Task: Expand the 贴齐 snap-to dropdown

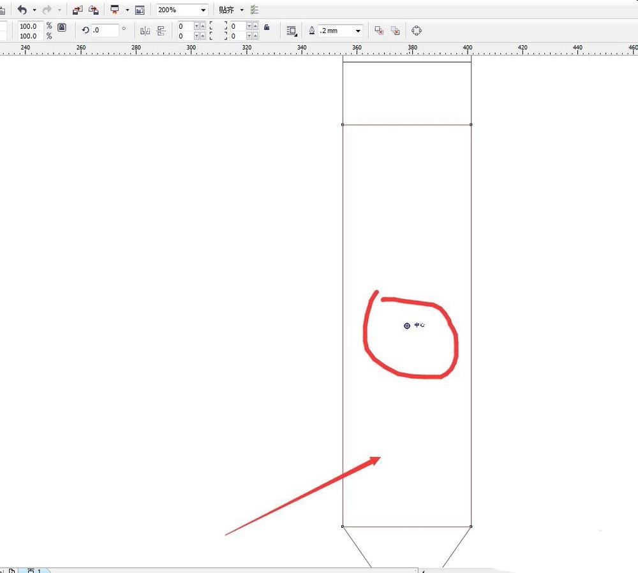Action: (242, 10)
